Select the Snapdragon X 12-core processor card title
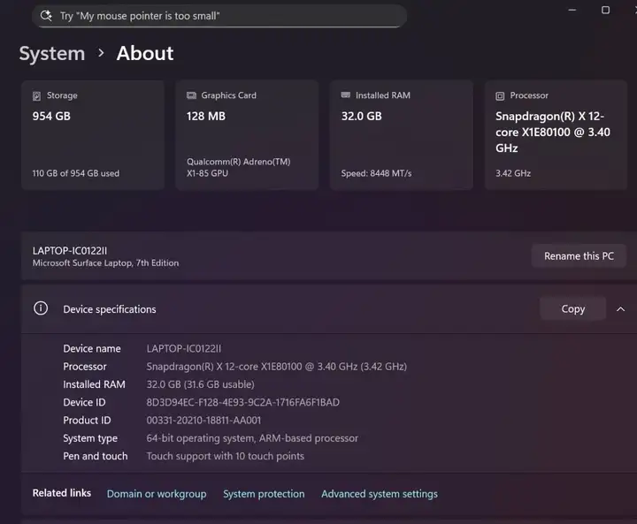This screenshot has width=637, height=524. (x=553, y=132)
